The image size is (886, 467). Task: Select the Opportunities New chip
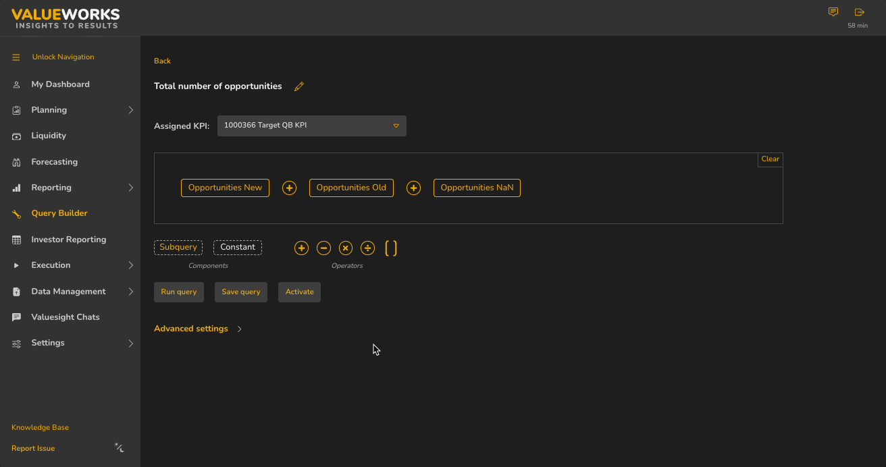pyautogui.click(x=225, y=188)
